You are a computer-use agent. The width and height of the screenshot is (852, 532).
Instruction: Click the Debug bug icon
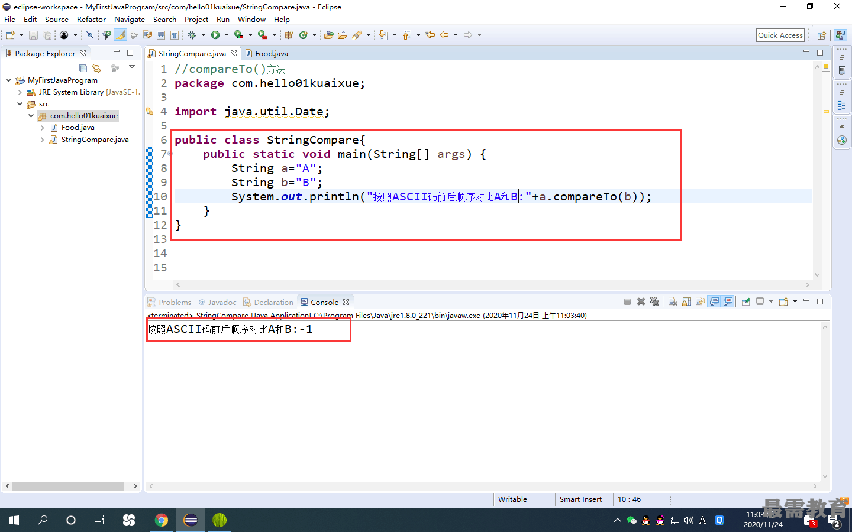pyautogui.click(x=192, y=35)
